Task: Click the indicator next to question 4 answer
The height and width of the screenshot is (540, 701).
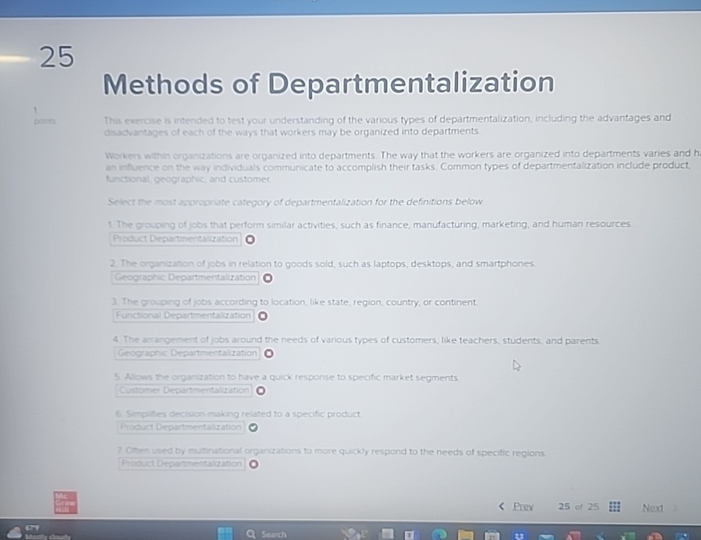Action: click(268, 353)
